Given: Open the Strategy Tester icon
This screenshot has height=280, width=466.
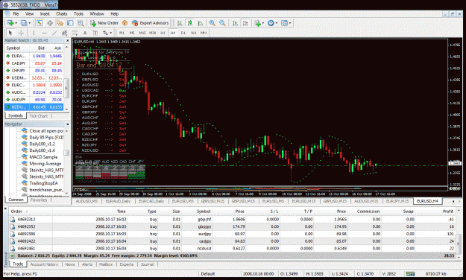Looking at the screenshot, I should tap(81, 23).
